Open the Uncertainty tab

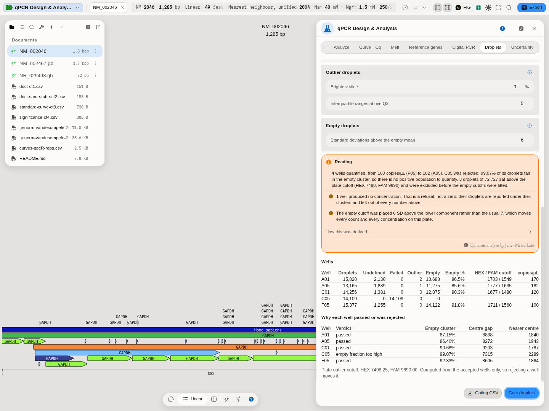[x=522, y=48]
